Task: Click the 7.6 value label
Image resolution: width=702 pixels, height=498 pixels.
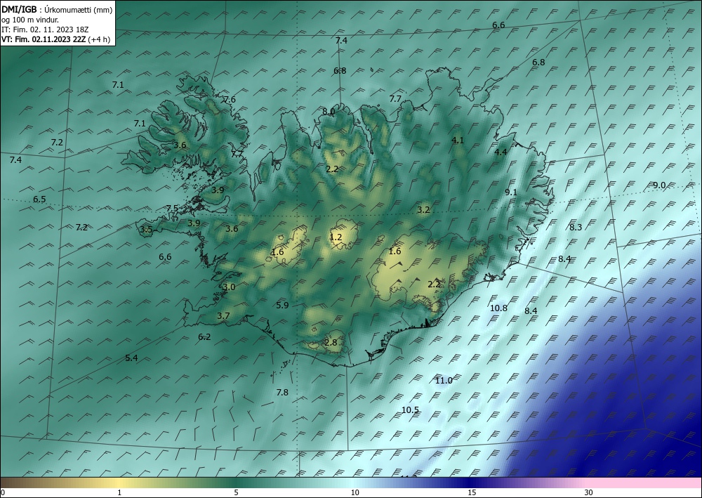Action: point(230,100)
